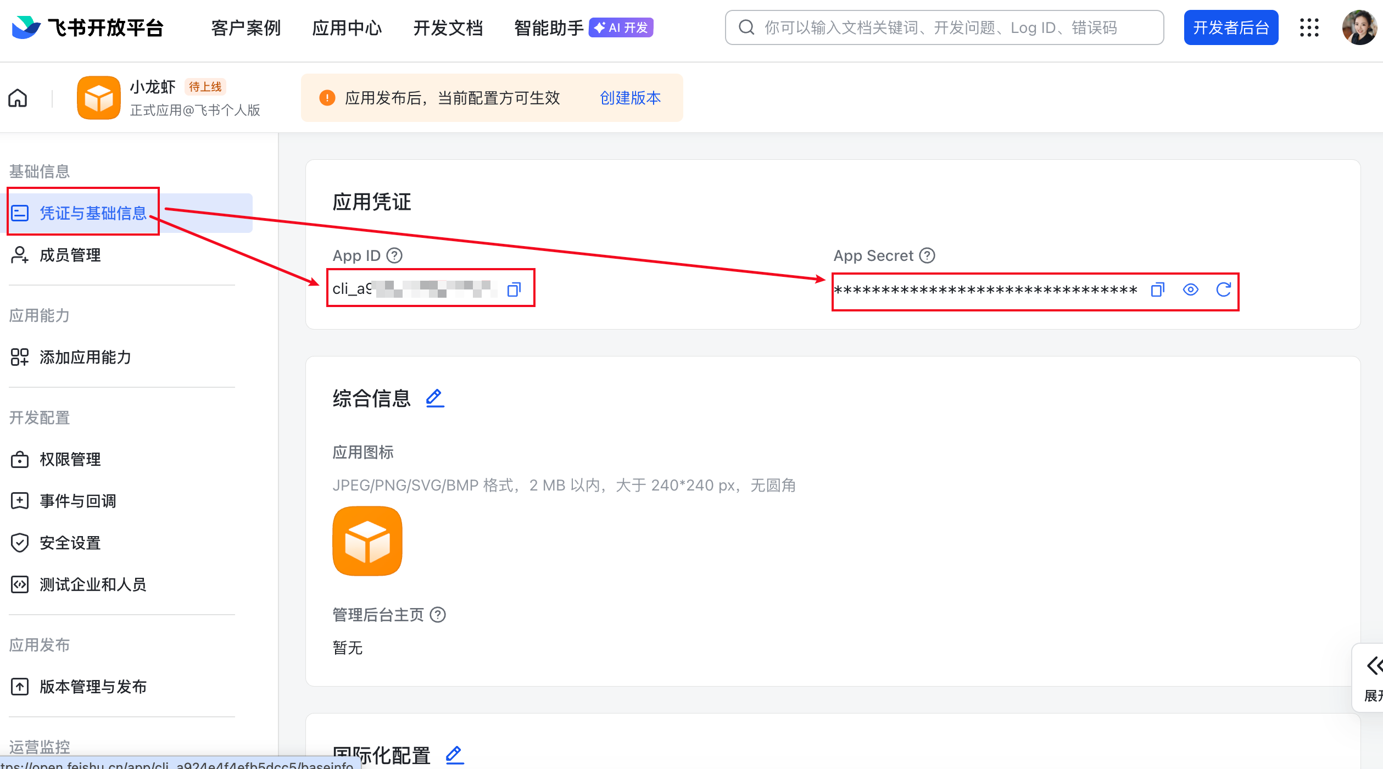
Task: Go to 版本管理与发布 page
Action: (93, 687)
